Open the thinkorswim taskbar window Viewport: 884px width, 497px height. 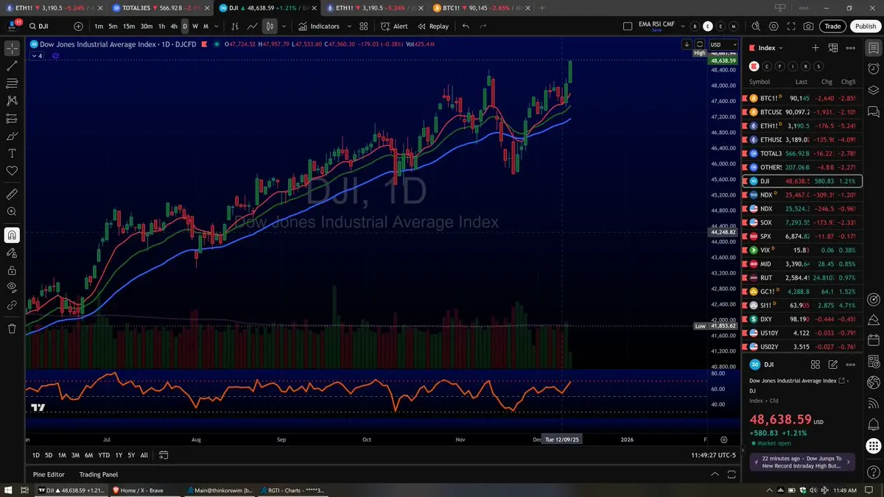[x=220, y=490]
